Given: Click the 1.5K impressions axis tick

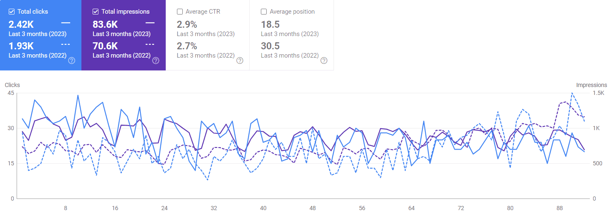Looking at the screenshot, I should point(599,93).
